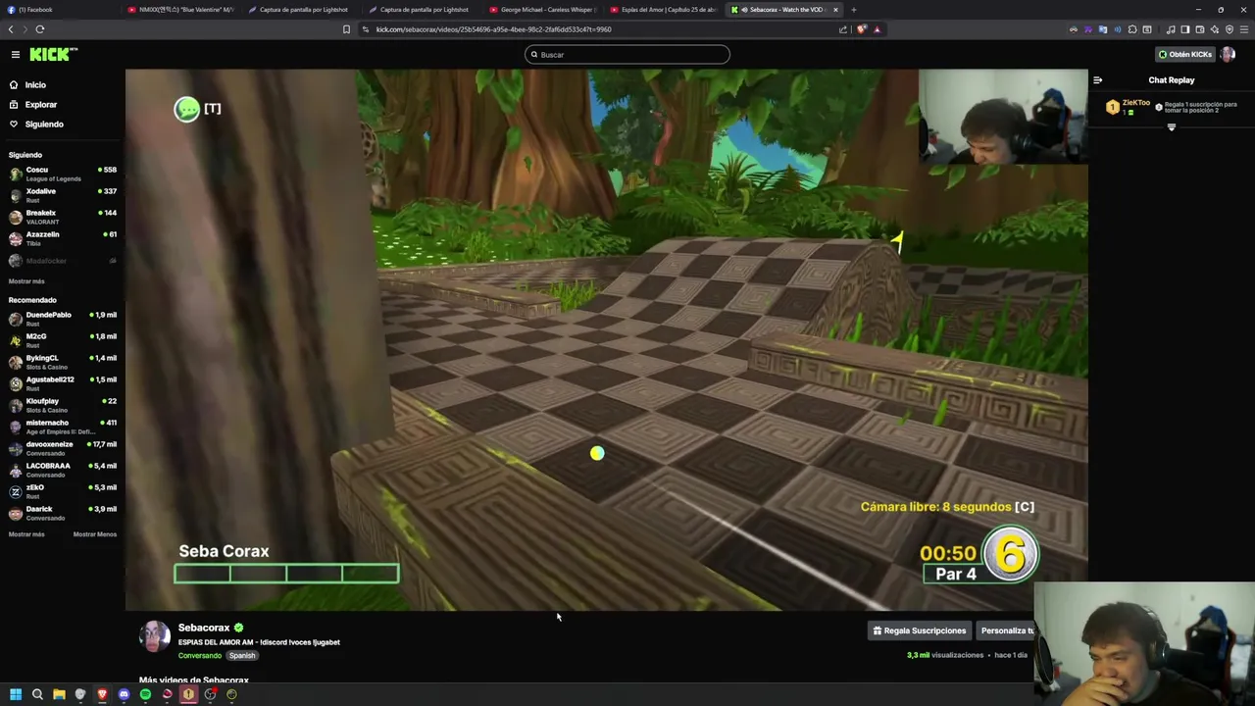Click the Sebacorax channel name

pyautogui.click(x=204, y=628)
